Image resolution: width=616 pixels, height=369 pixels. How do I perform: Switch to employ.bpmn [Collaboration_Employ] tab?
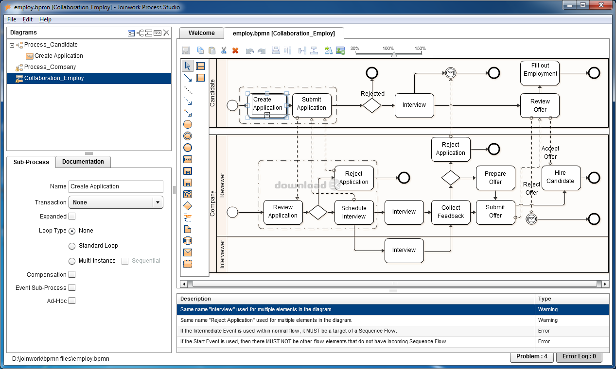point(284,34)
